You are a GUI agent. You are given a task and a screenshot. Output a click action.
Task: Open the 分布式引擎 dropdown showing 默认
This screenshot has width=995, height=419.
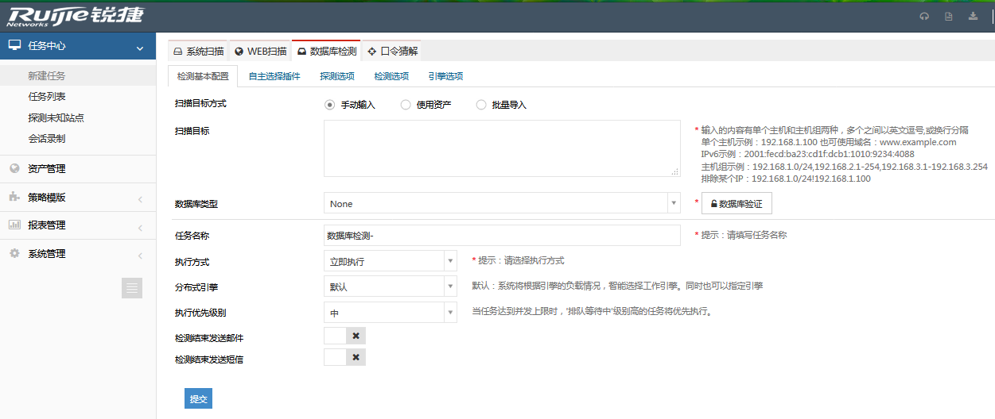[391, 286]
